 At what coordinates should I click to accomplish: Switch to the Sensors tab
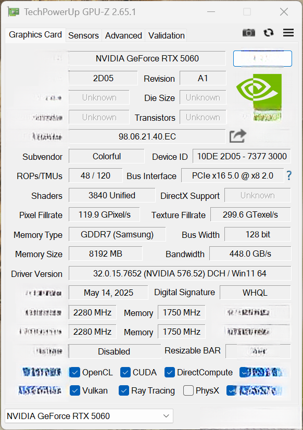point(83,35)
